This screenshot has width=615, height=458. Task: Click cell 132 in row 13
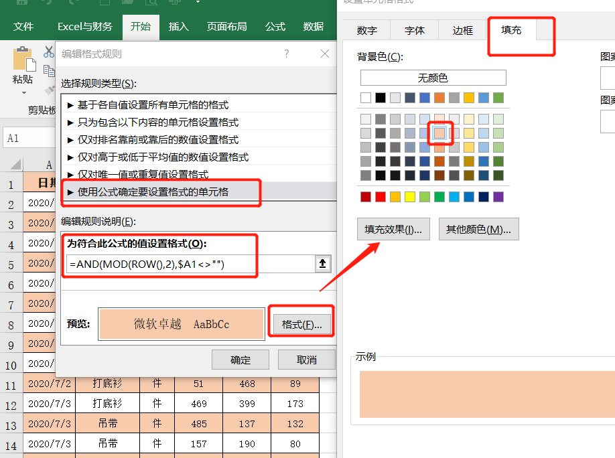295,423
